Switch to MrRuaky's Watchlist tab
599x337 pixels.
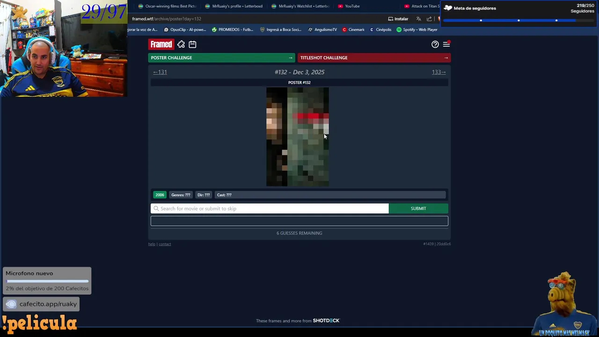300,6
